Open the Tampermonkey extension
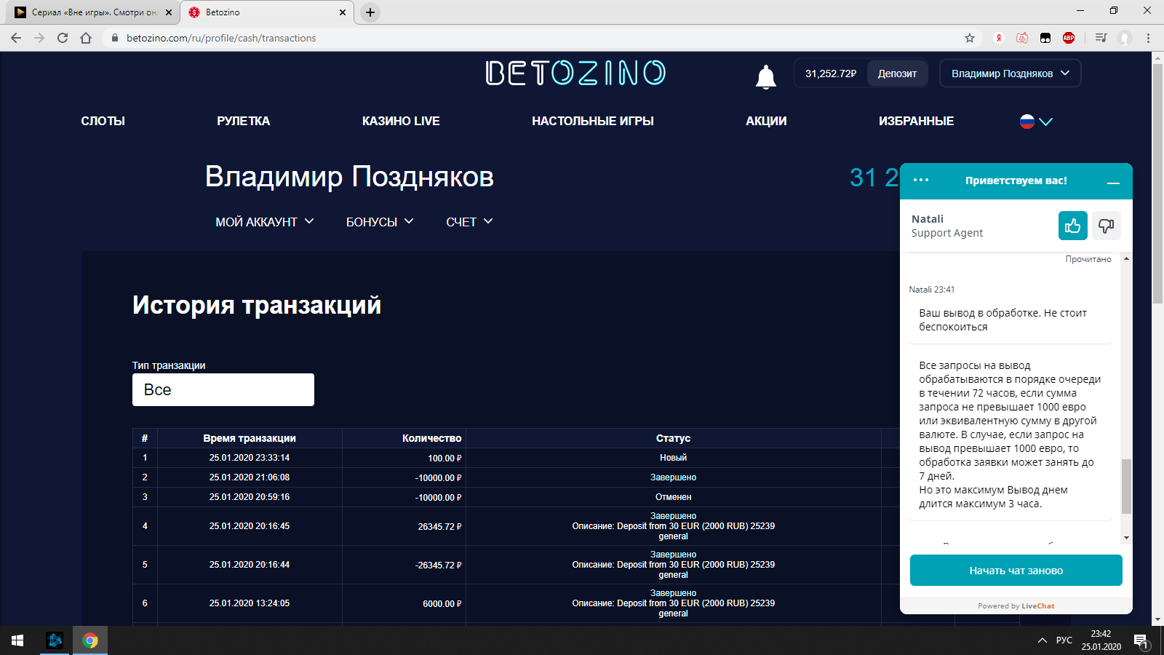Screen dimensions: 1164x655 [1045, 38]
